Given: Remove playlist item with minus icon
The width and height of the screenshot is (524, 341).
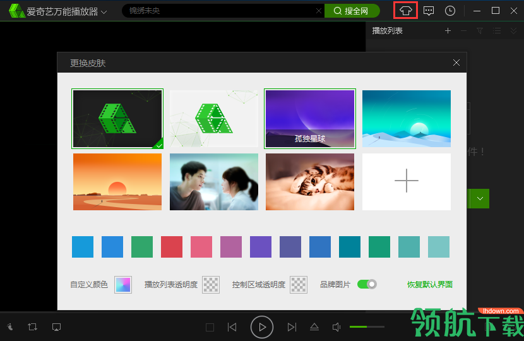Looking at the screenshot, I should (463, 31).
